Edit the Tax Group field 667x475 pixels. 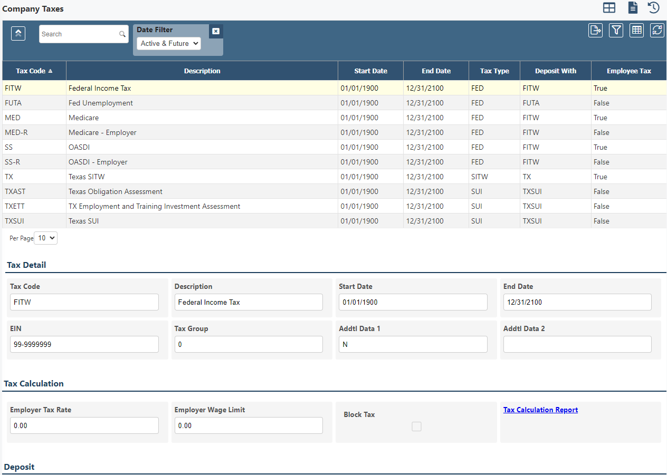pyautogui.click(x=249, y=344)
